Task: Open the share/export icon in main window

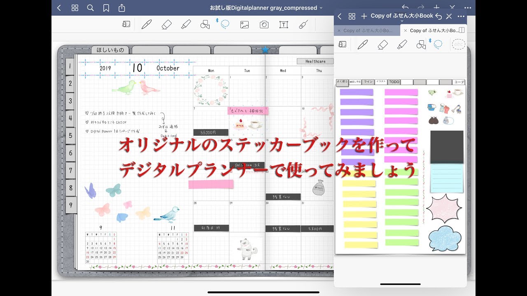Action: tap(122, 8)
